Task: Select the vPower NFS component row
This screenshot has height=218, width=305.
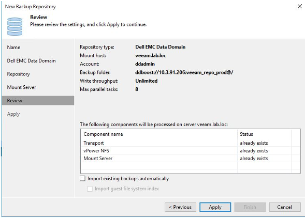Action: [x=190, y=151]
